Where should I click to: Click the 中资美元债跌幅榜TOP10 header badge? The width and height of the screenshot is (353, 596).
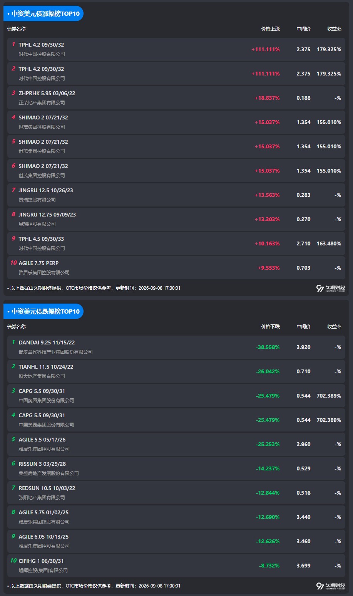tap(43, 311)
